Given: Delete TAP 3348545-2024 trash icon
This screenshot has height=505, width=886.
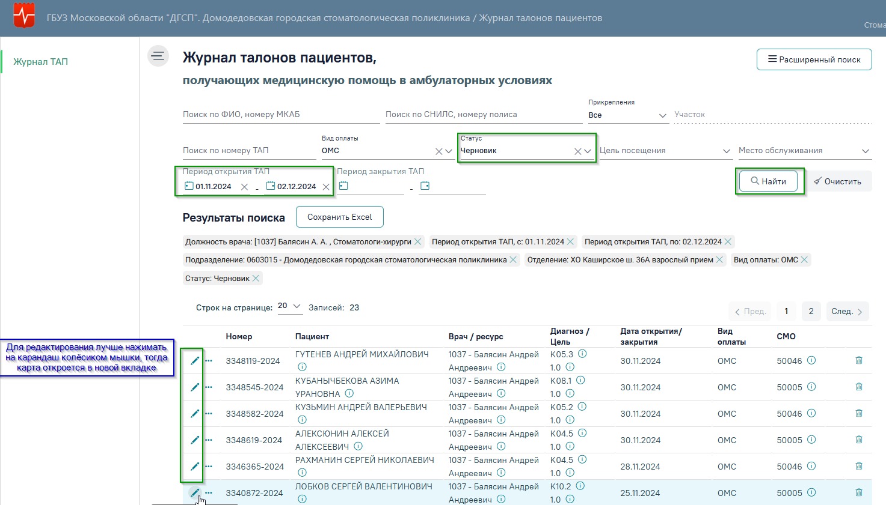Looking at the screenshot, I should pos(859,387).
